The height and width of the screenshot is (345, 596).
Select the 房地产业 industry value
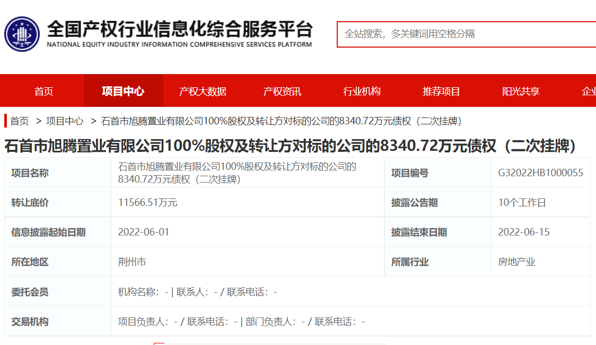pos(516,262)
